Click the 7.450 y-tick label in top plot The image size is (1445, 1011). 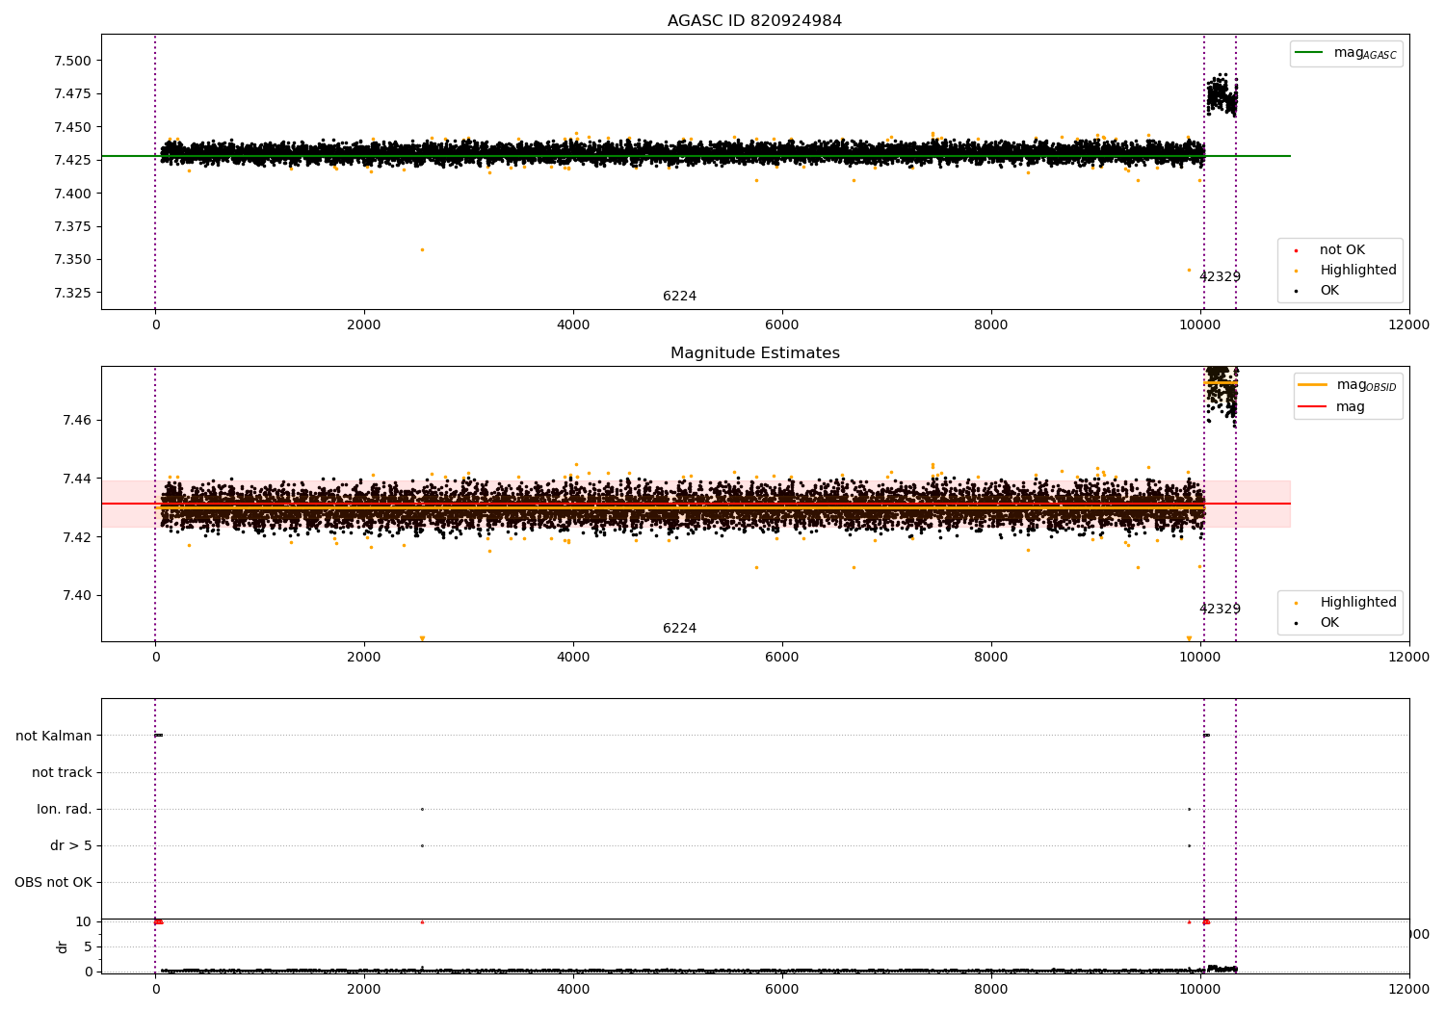[x=73, y=127]
